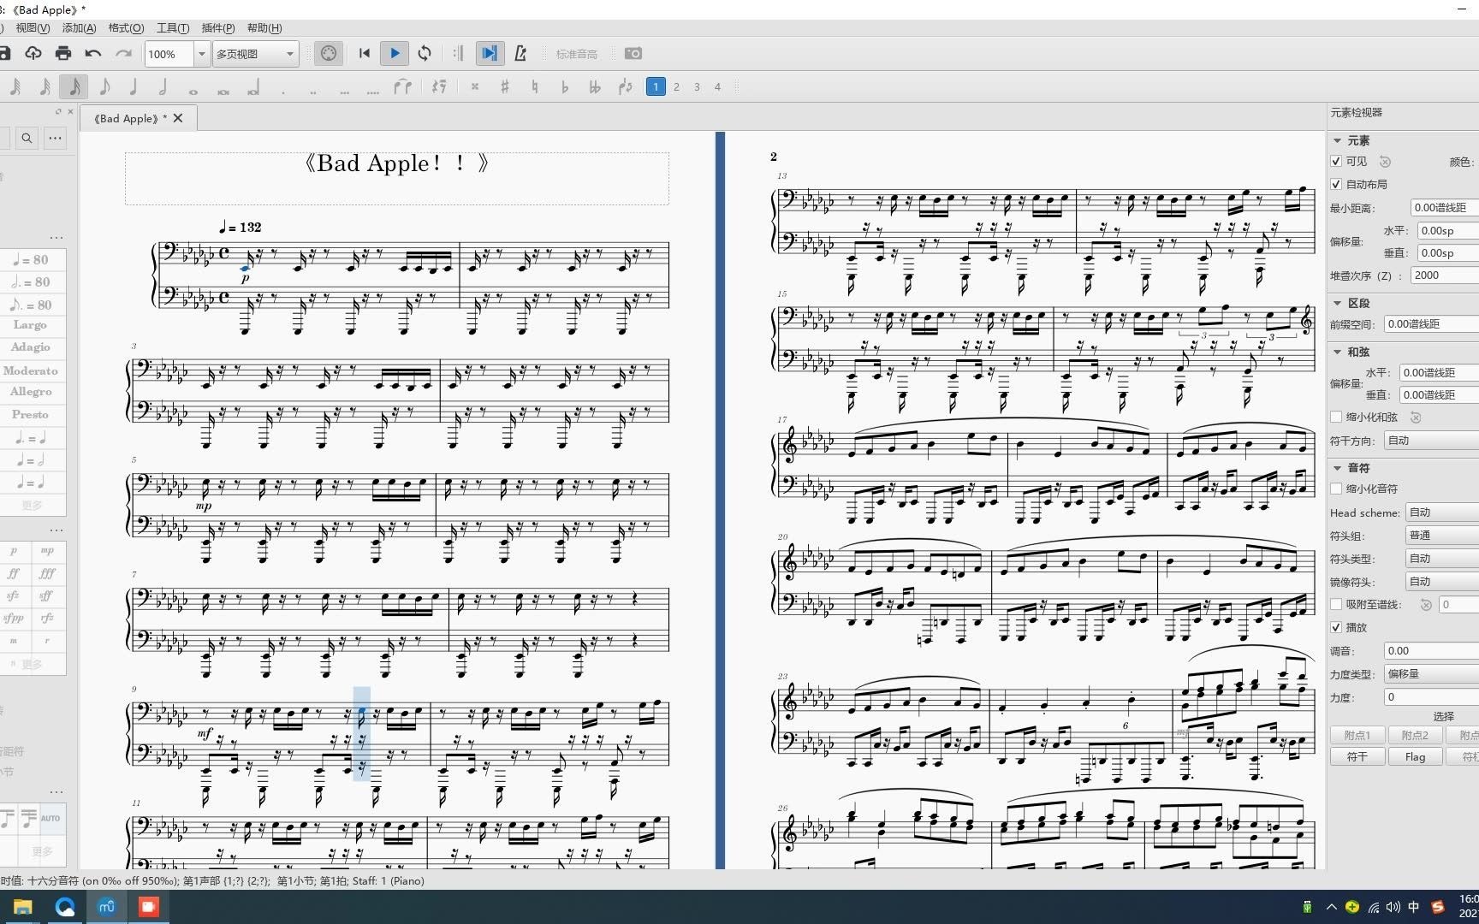Toggle pan score during playback

coord(489,53)
